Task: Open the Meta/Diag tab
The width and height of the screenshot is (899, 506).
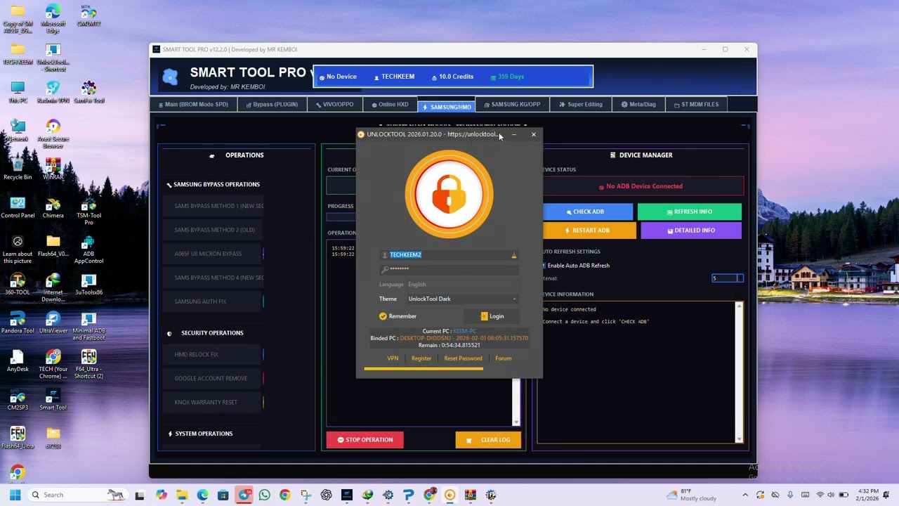Action: click(638, 105)
